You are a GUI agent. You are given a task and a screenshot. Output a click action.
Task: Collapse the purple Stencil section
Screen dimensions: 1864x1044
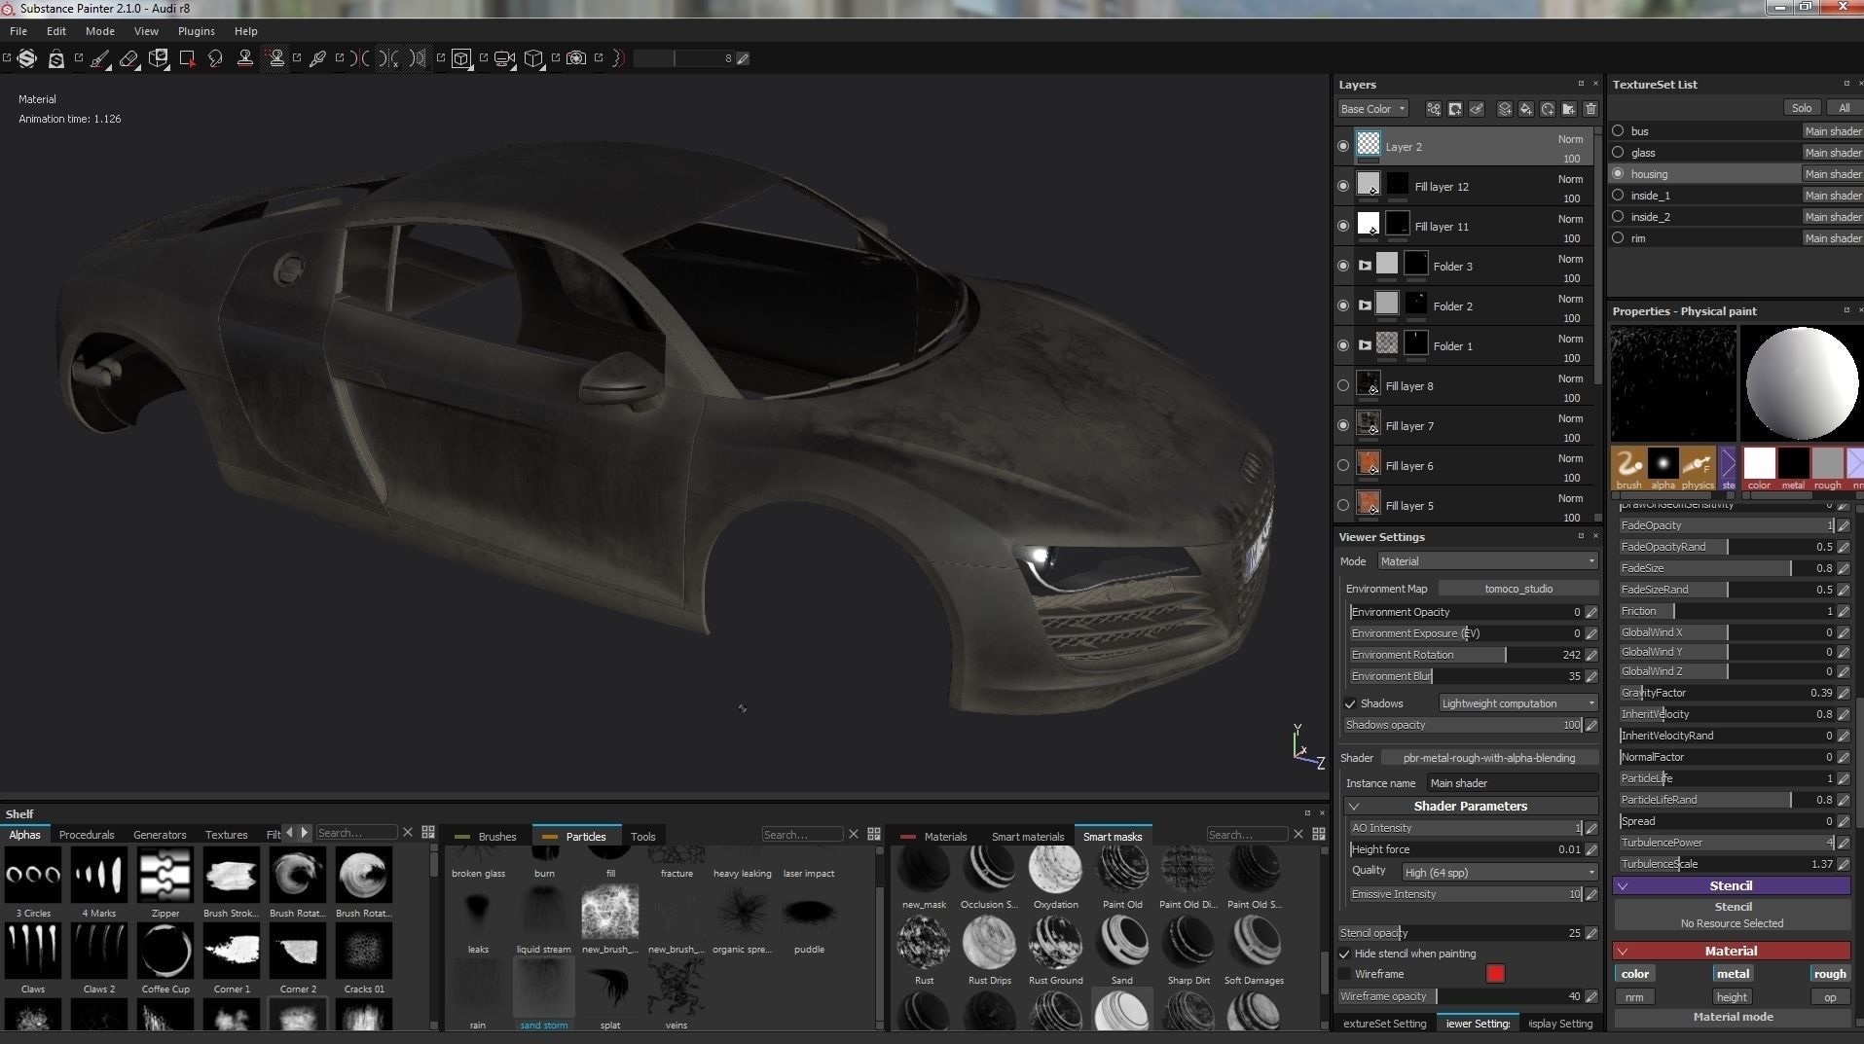coord(1622,886)
